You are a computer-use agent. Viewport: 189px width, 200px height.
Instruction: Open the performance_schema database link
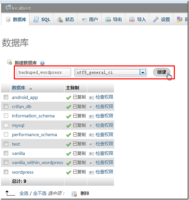click(x=34, y=135)
